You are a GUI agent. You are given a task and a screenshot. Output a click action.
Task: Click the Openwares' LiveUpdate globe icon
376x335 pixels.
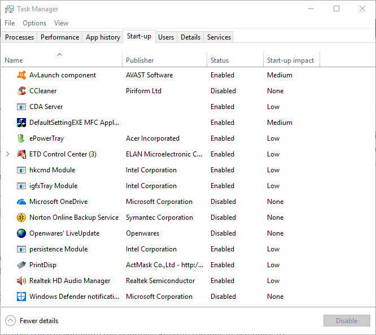coord(21,233)
